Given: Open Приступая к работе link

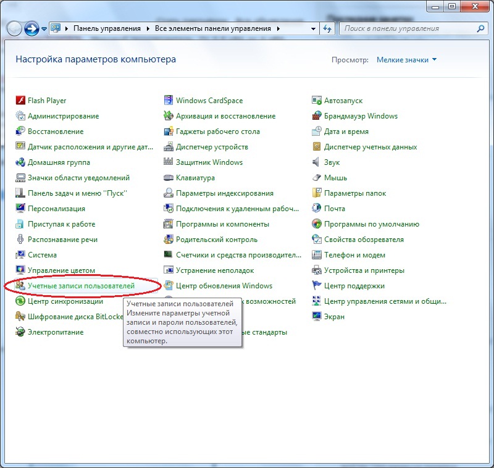Looking at the screenshot, I should point(61,224).
